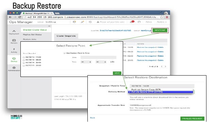This screenshot has height=122, width=217.
Task: Open the Administration gear section
Action: (x=14, y=69)
